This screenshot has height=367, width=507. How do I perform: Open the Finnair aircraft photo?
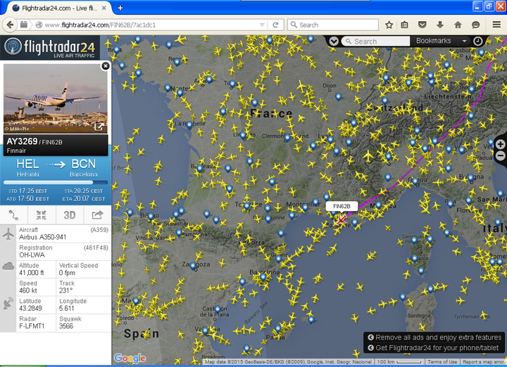[56, 98]
